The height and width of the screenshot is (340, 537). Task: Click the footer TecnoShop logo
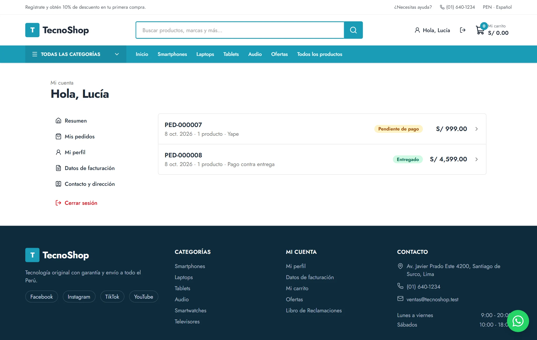pyautogui.click(x=57, y=255)
